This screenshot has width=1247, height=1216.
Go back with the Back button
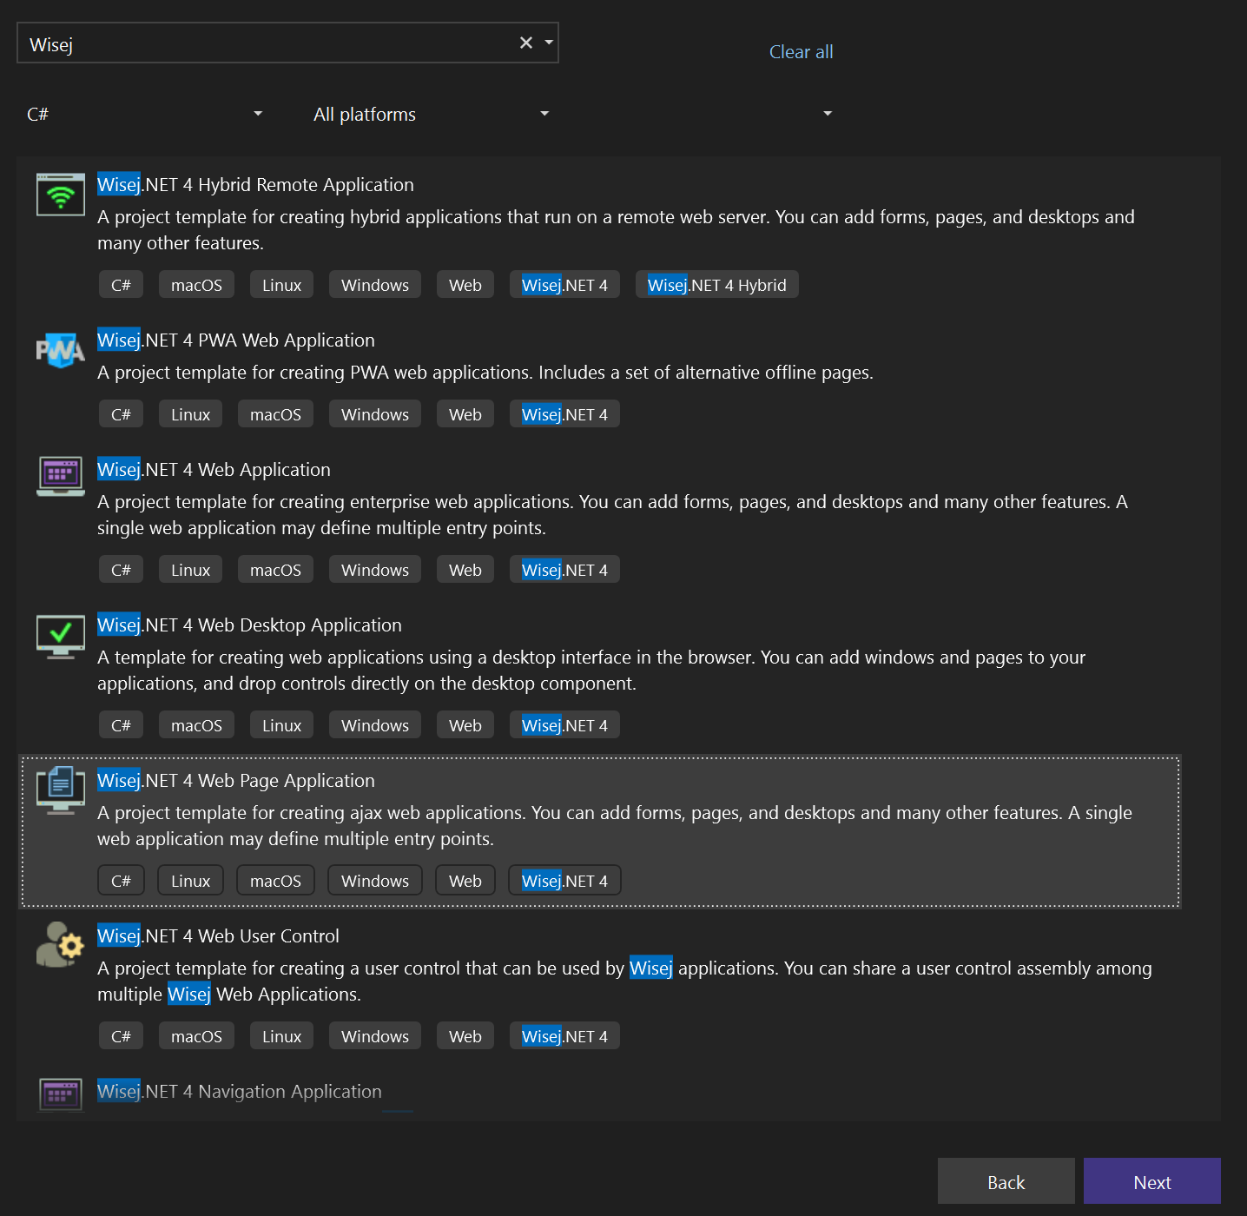point(1006,1181)
